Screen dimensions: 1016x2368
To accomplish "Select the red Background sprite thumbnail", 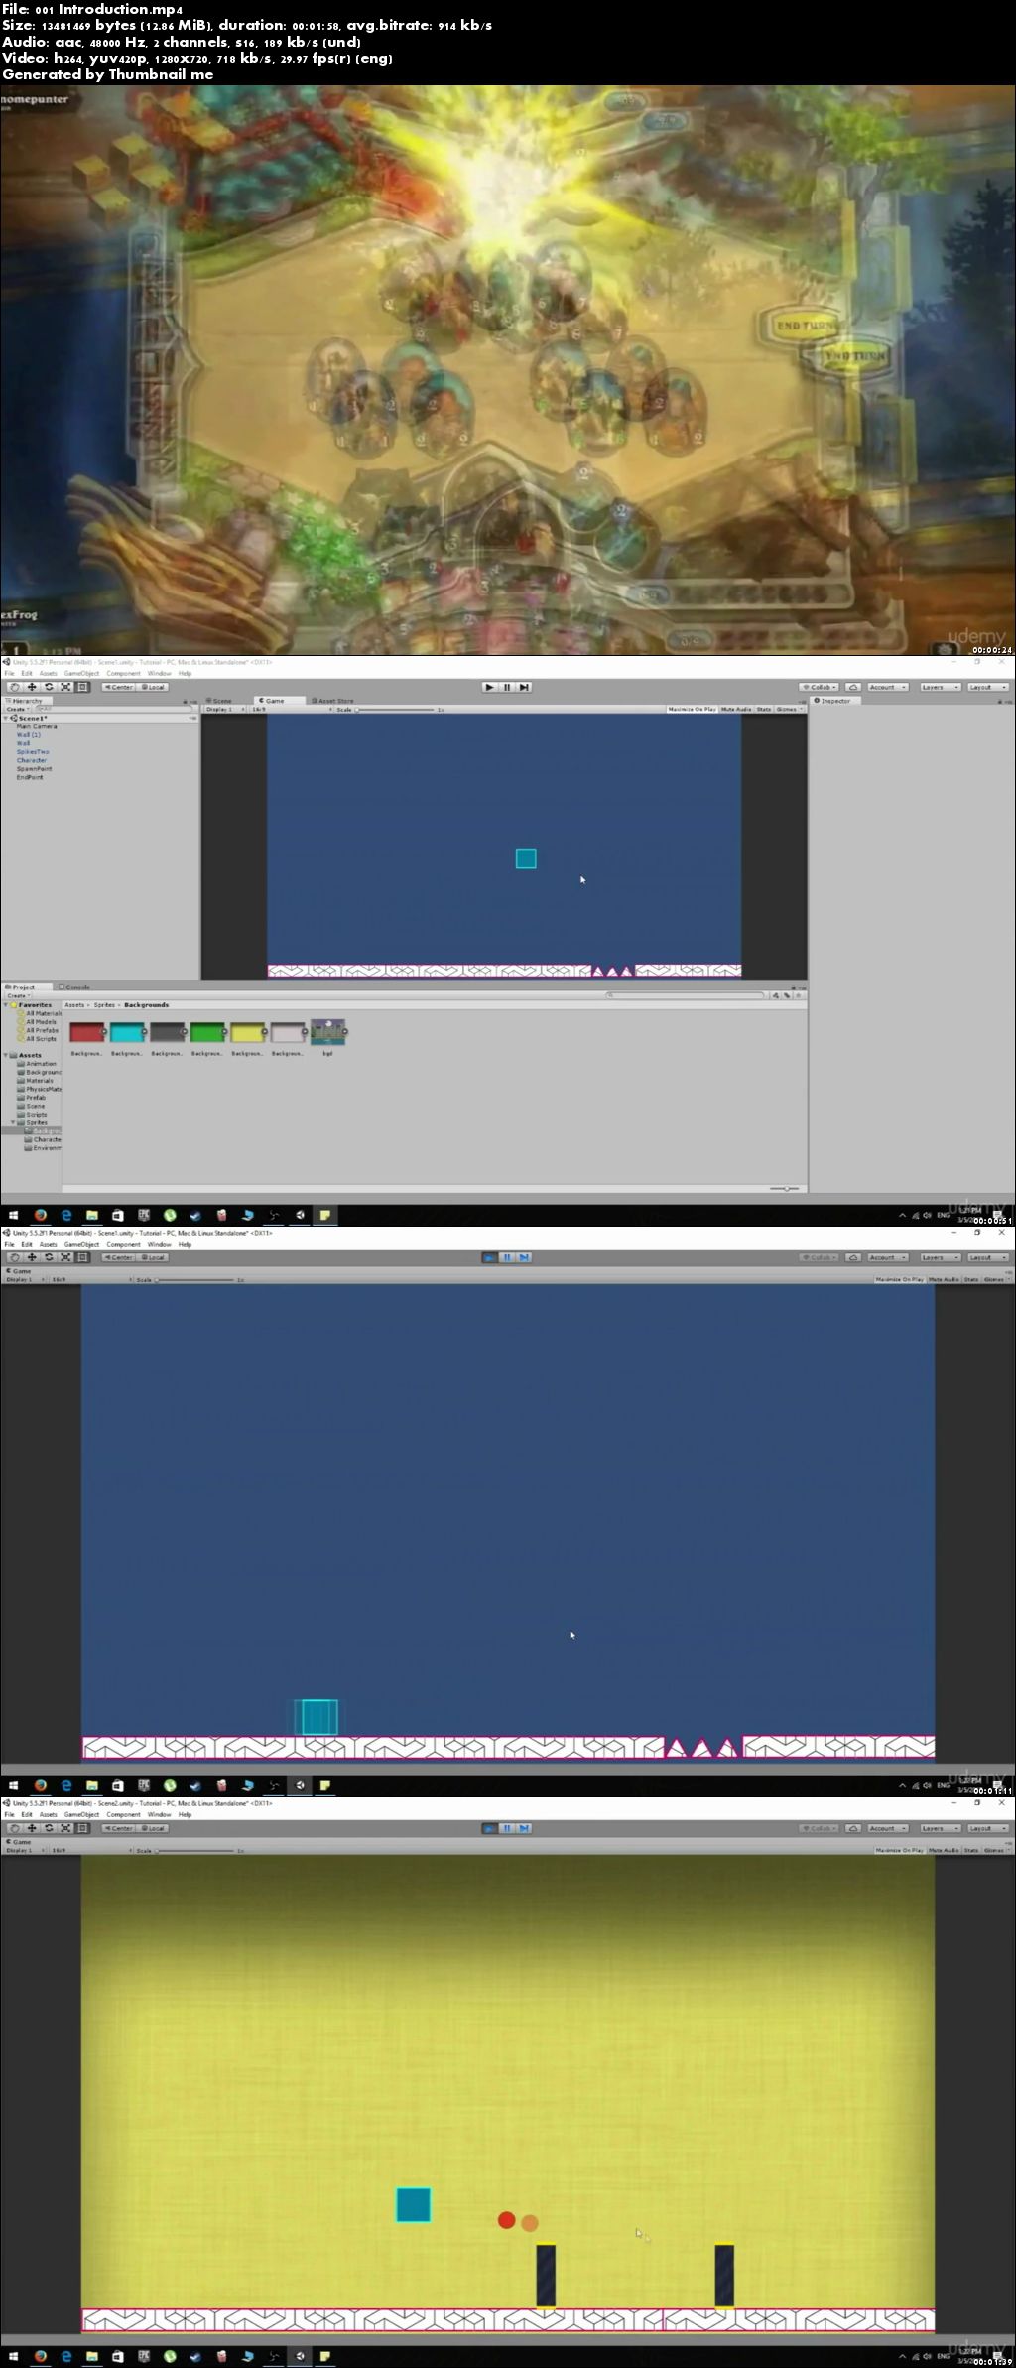I will 87,1033.
